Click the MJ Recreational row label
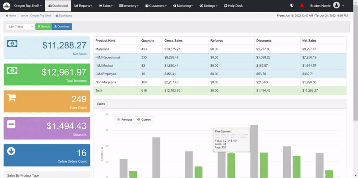This screenshot has height=178, width=358. [108, 58]
